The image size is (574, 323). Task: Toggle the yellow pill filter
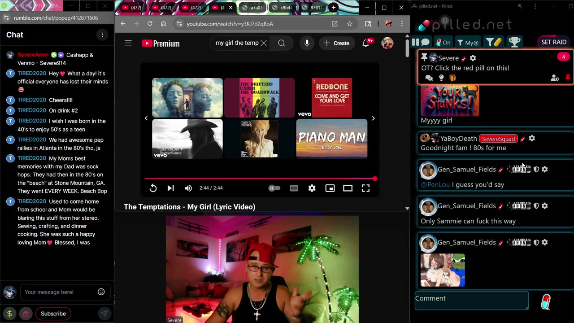tap(493, 42)
